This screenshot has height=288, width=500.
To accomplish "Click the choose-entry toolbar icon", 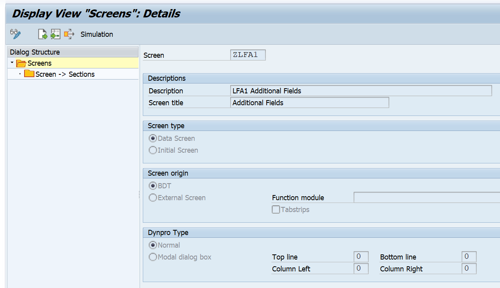I will 55,34.
